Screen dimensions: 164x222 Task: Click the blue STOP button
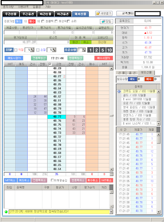(9, 50)
